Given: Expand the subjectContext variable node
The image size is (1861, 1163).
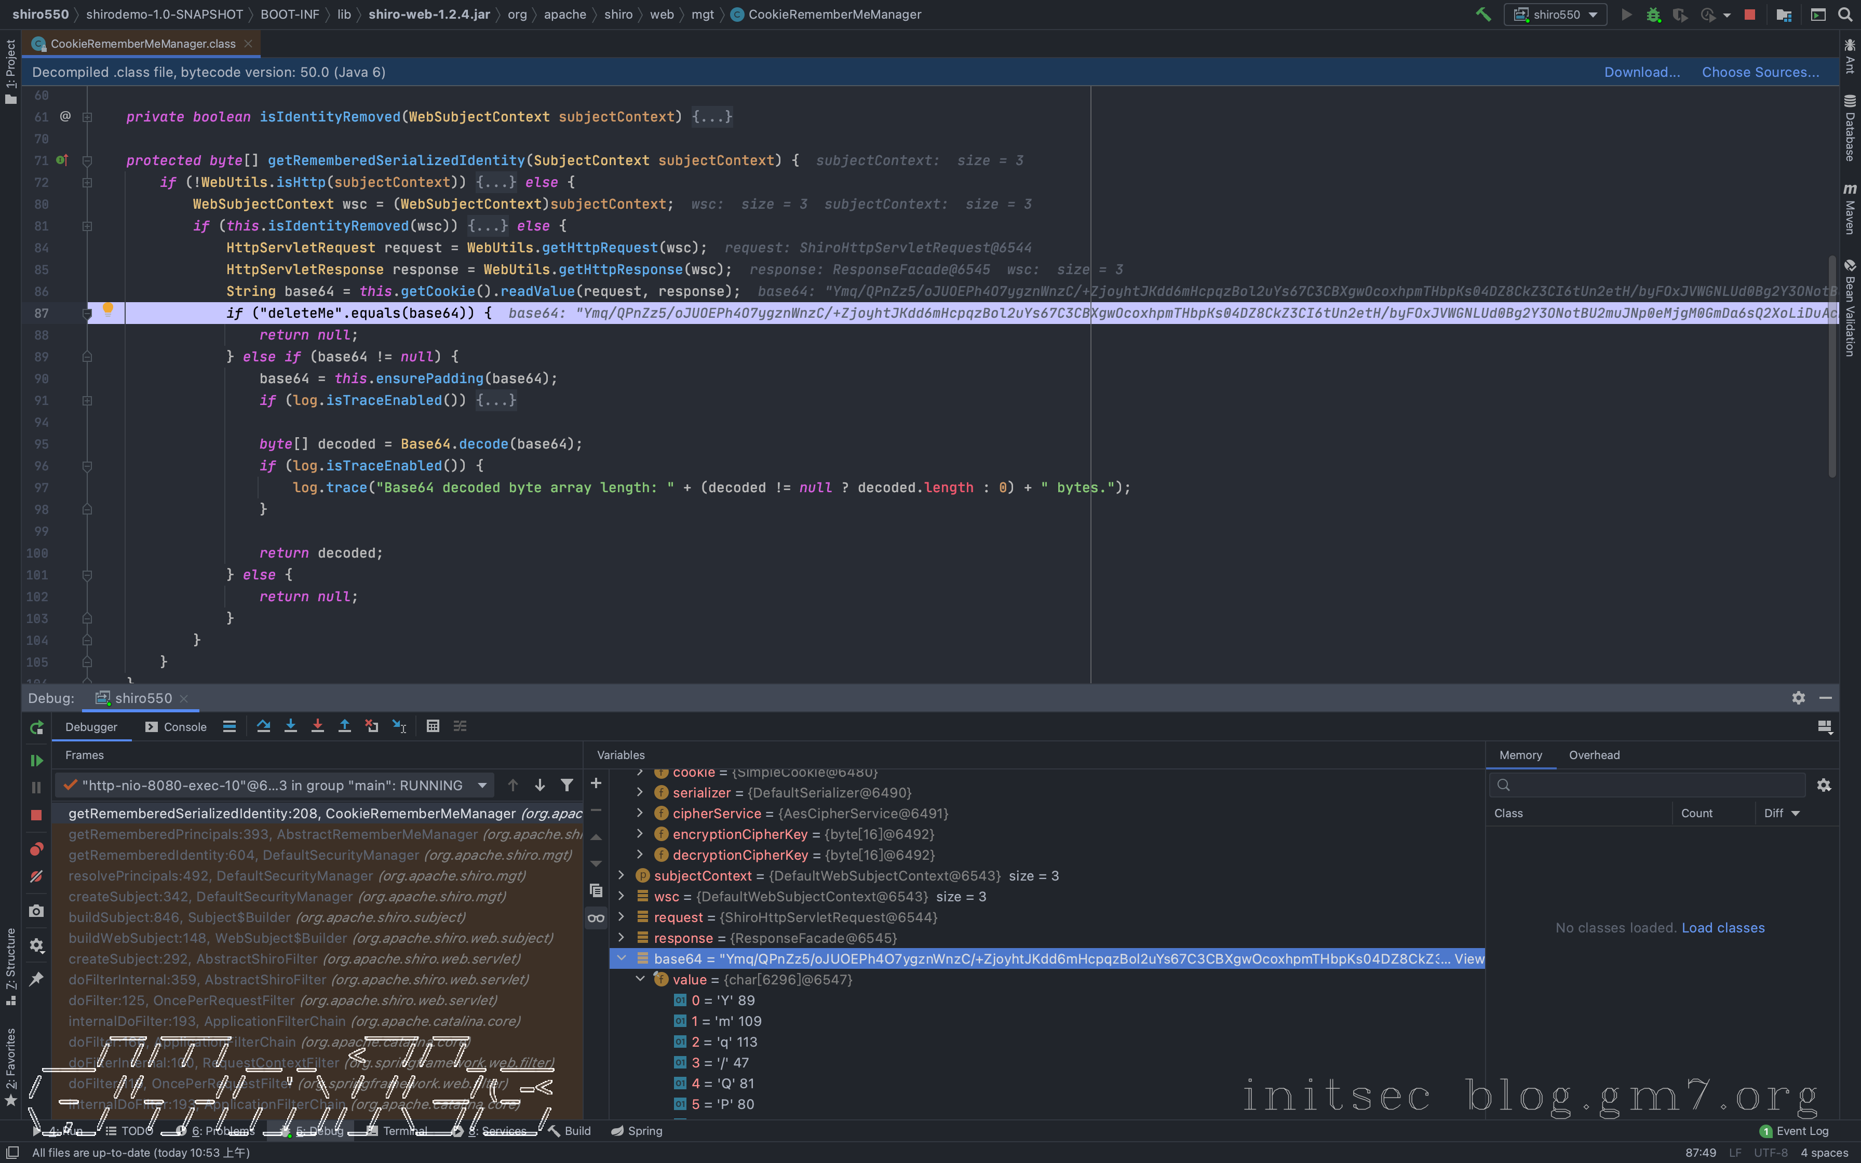Looking at the screenshot, I should pyautogui.click(x=622, y=875).
